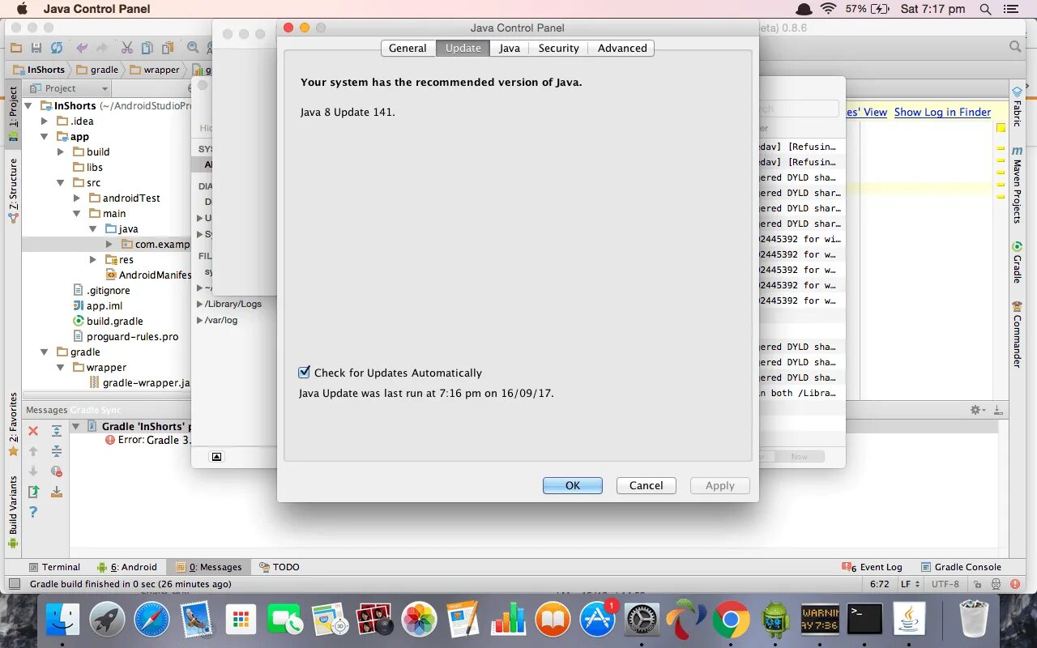Open Google Chrome from the Dock

coord(731,621)
